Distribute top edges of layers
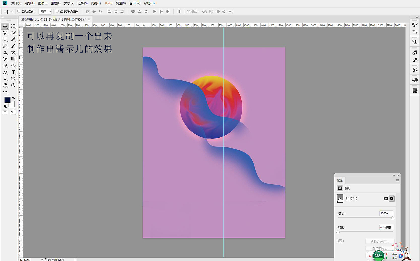The image size is (420, 261). coord(133,11)
